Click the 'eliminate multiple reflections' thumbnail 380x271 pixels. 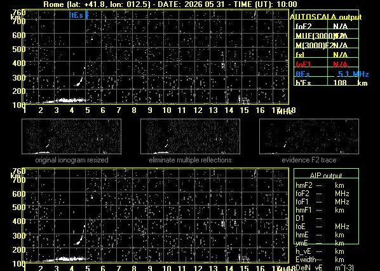coord(190,136)
